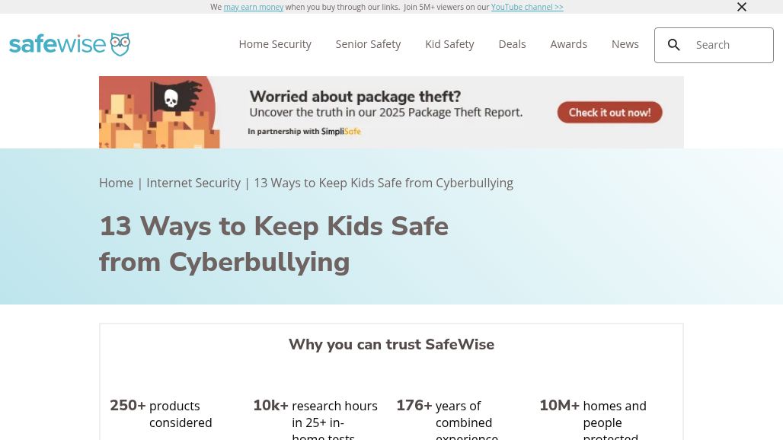This screenshot has width=783, height=440.
Task: Visit the YouTube channel link
Action: tap(527, 7)
